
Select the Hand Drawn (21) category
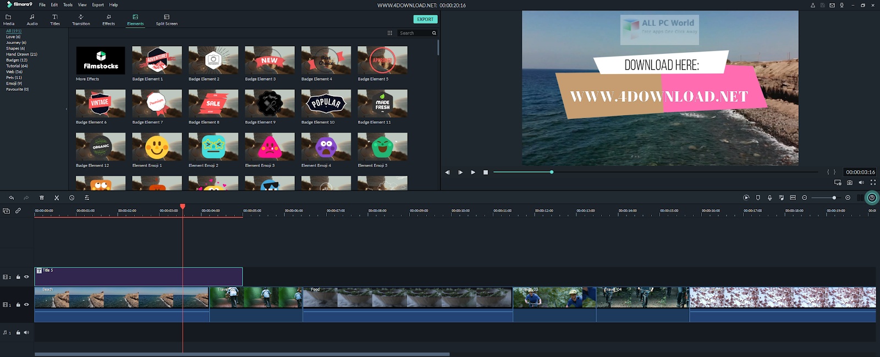point(21,54)
